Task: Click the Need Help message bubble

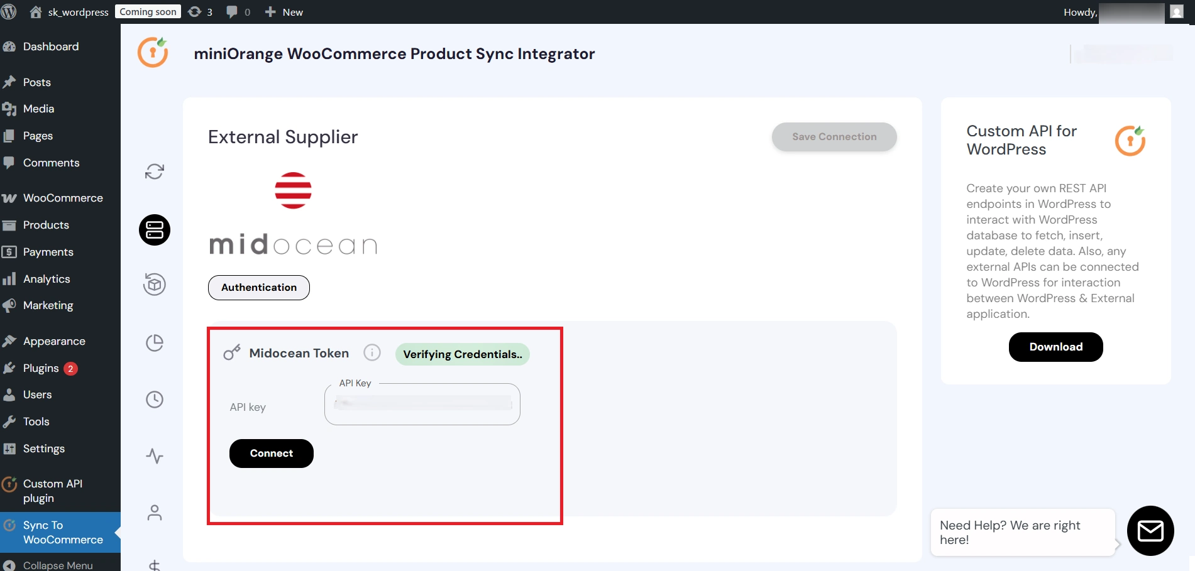Action: (x=1023, y=533)
